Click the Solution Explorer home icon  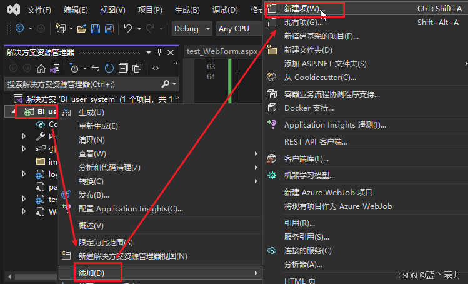click(41, 68)
